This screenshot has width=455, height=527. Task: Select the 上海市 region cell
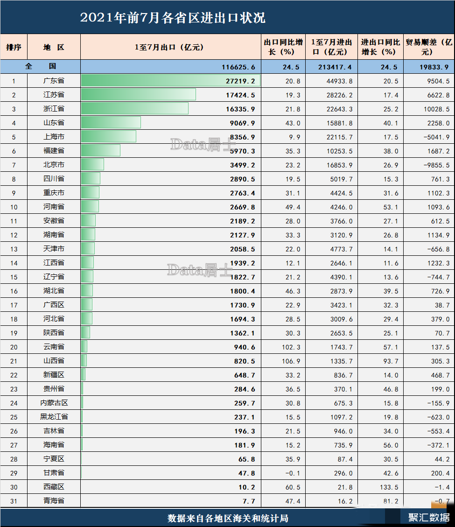(x=54, y=137)
